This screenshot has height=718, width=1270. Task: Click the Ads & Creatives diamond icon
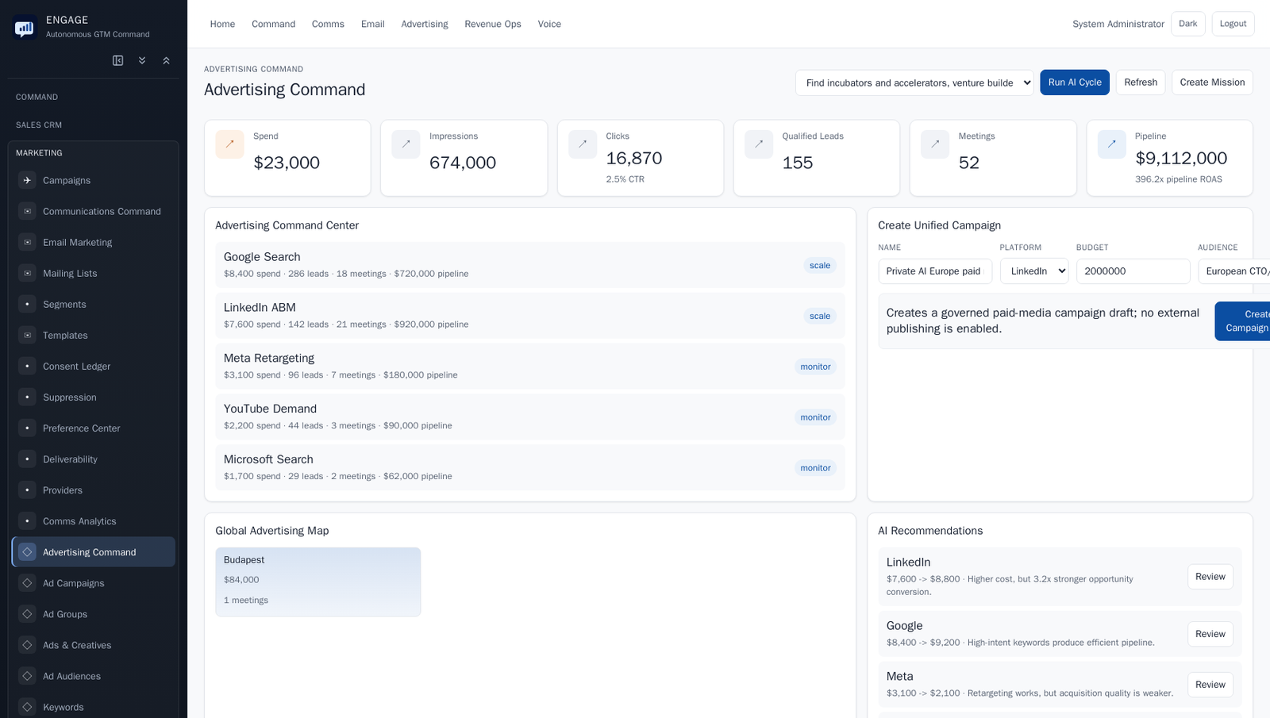[27, 644]
